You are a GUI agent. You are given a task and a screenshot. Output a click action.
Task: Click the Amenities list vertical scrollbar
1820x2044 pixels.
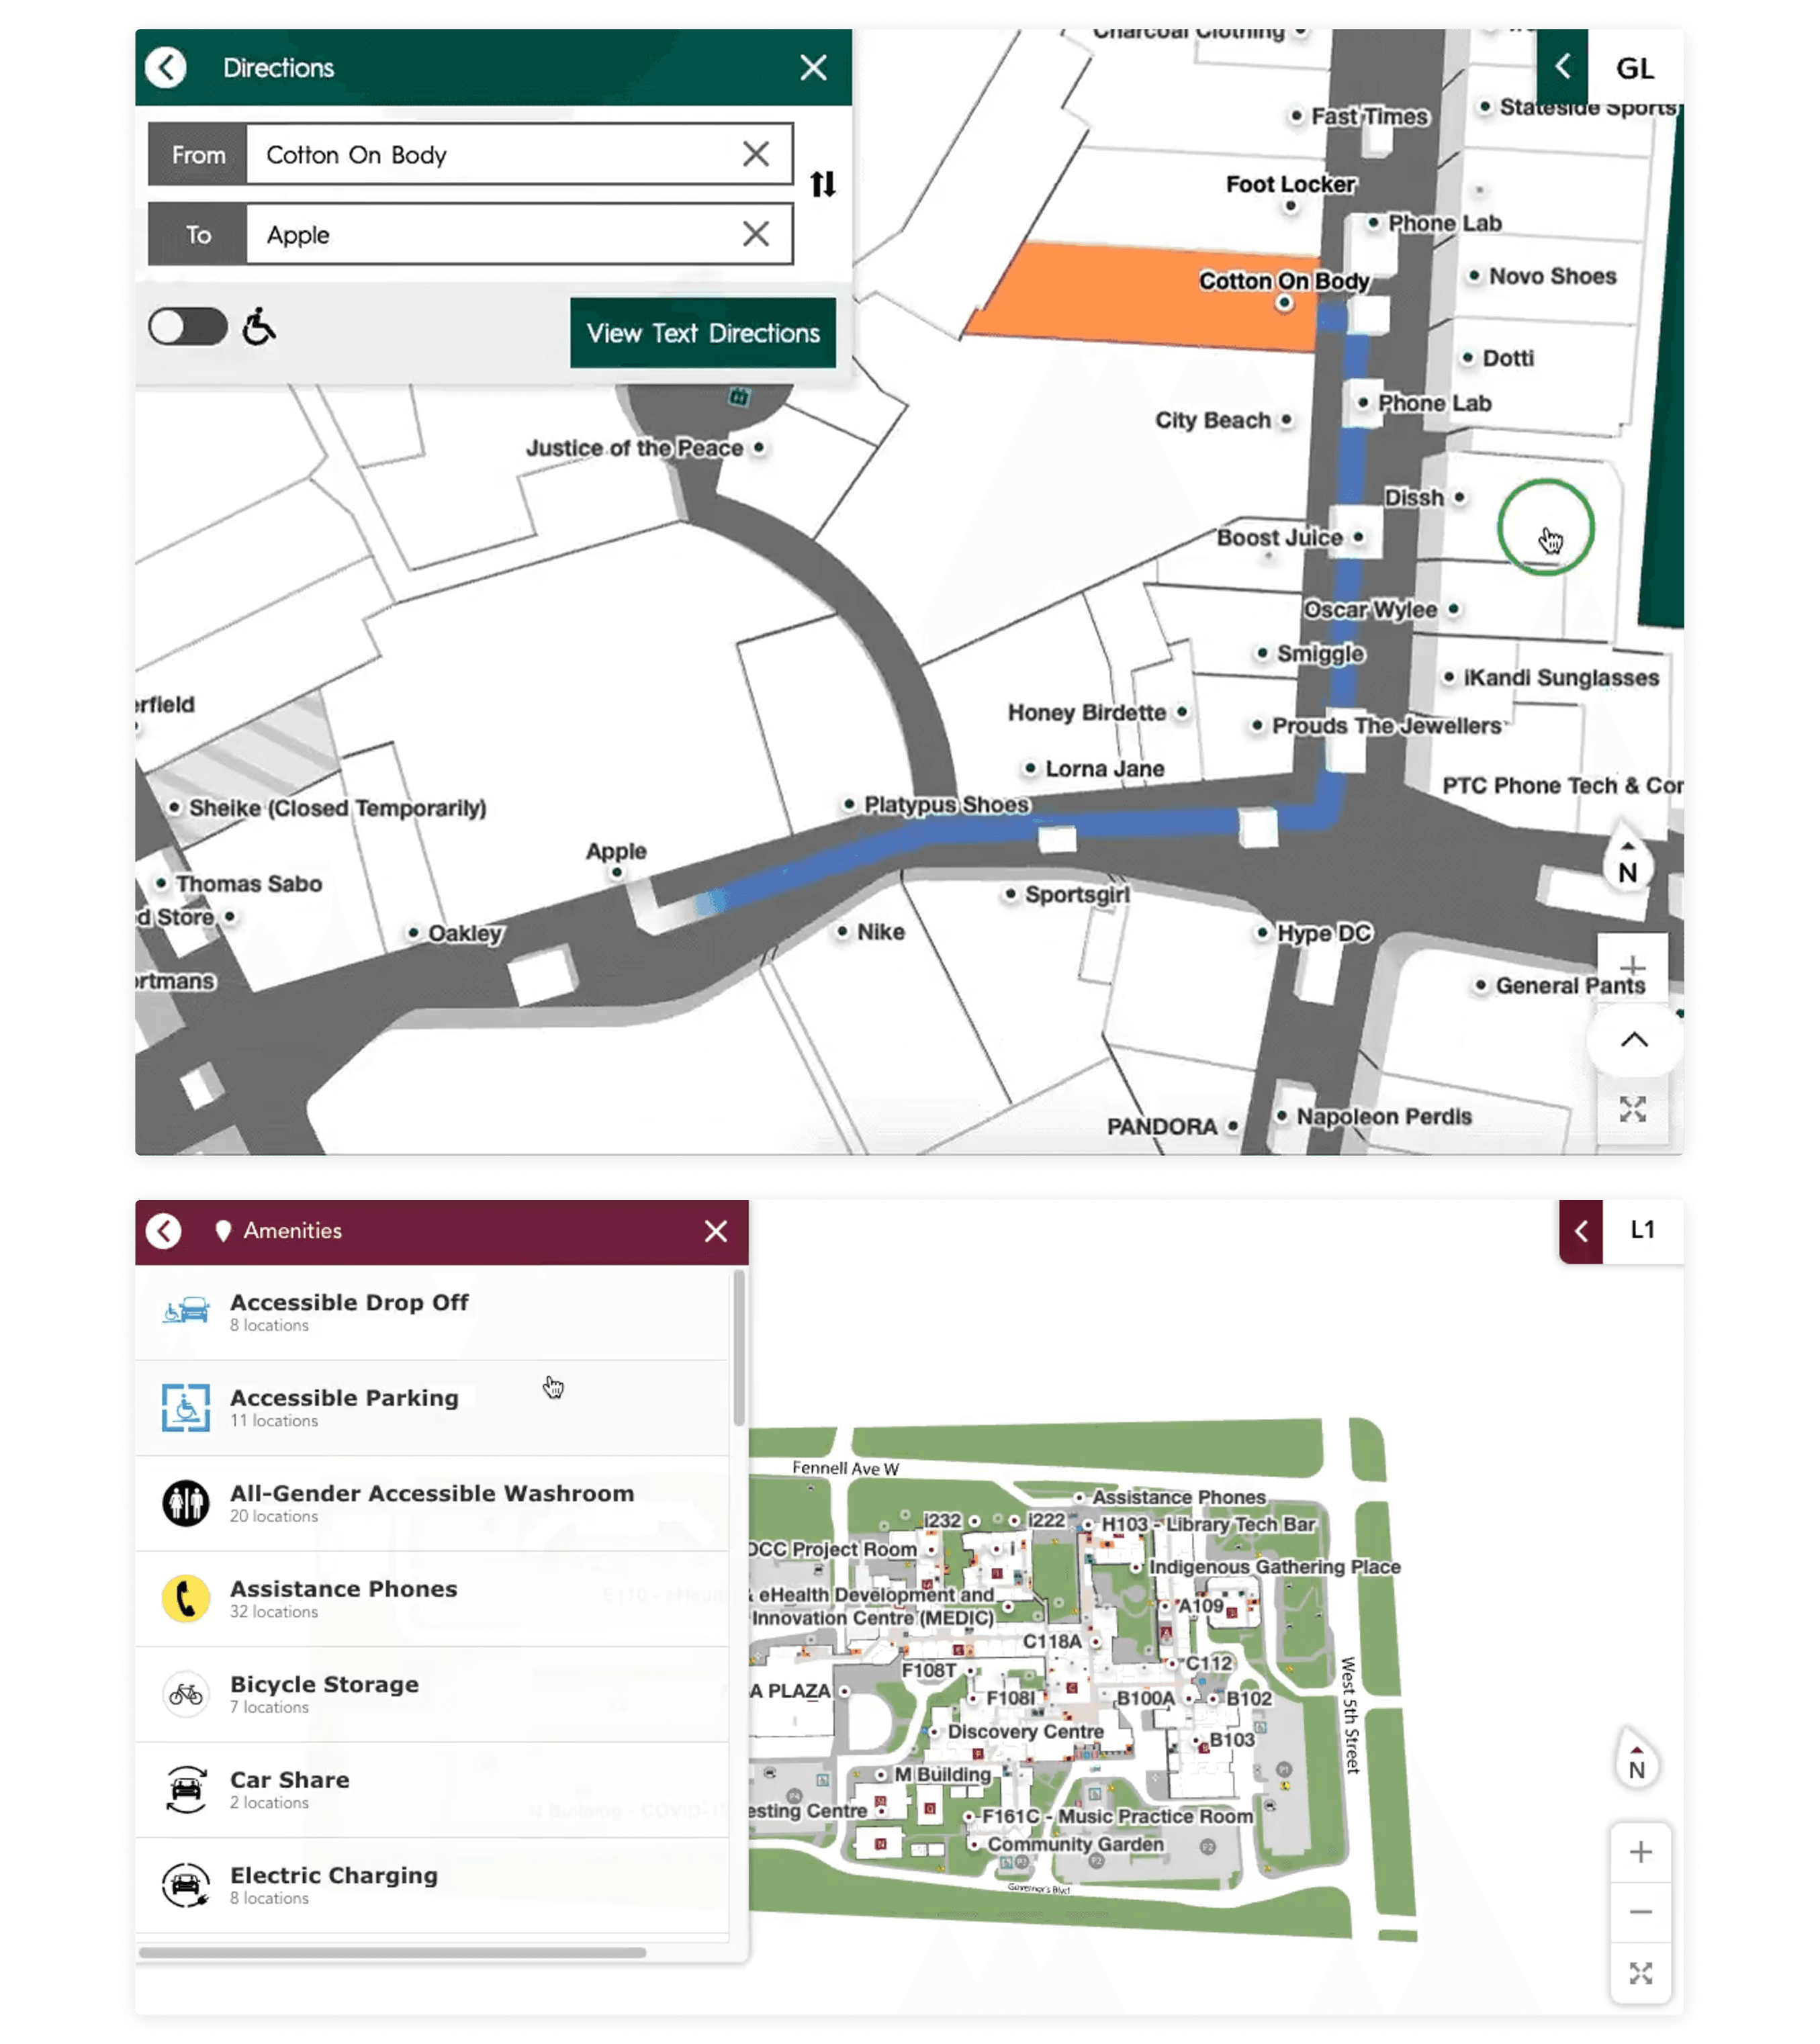pyautogui.click(x=739, y=1348)
